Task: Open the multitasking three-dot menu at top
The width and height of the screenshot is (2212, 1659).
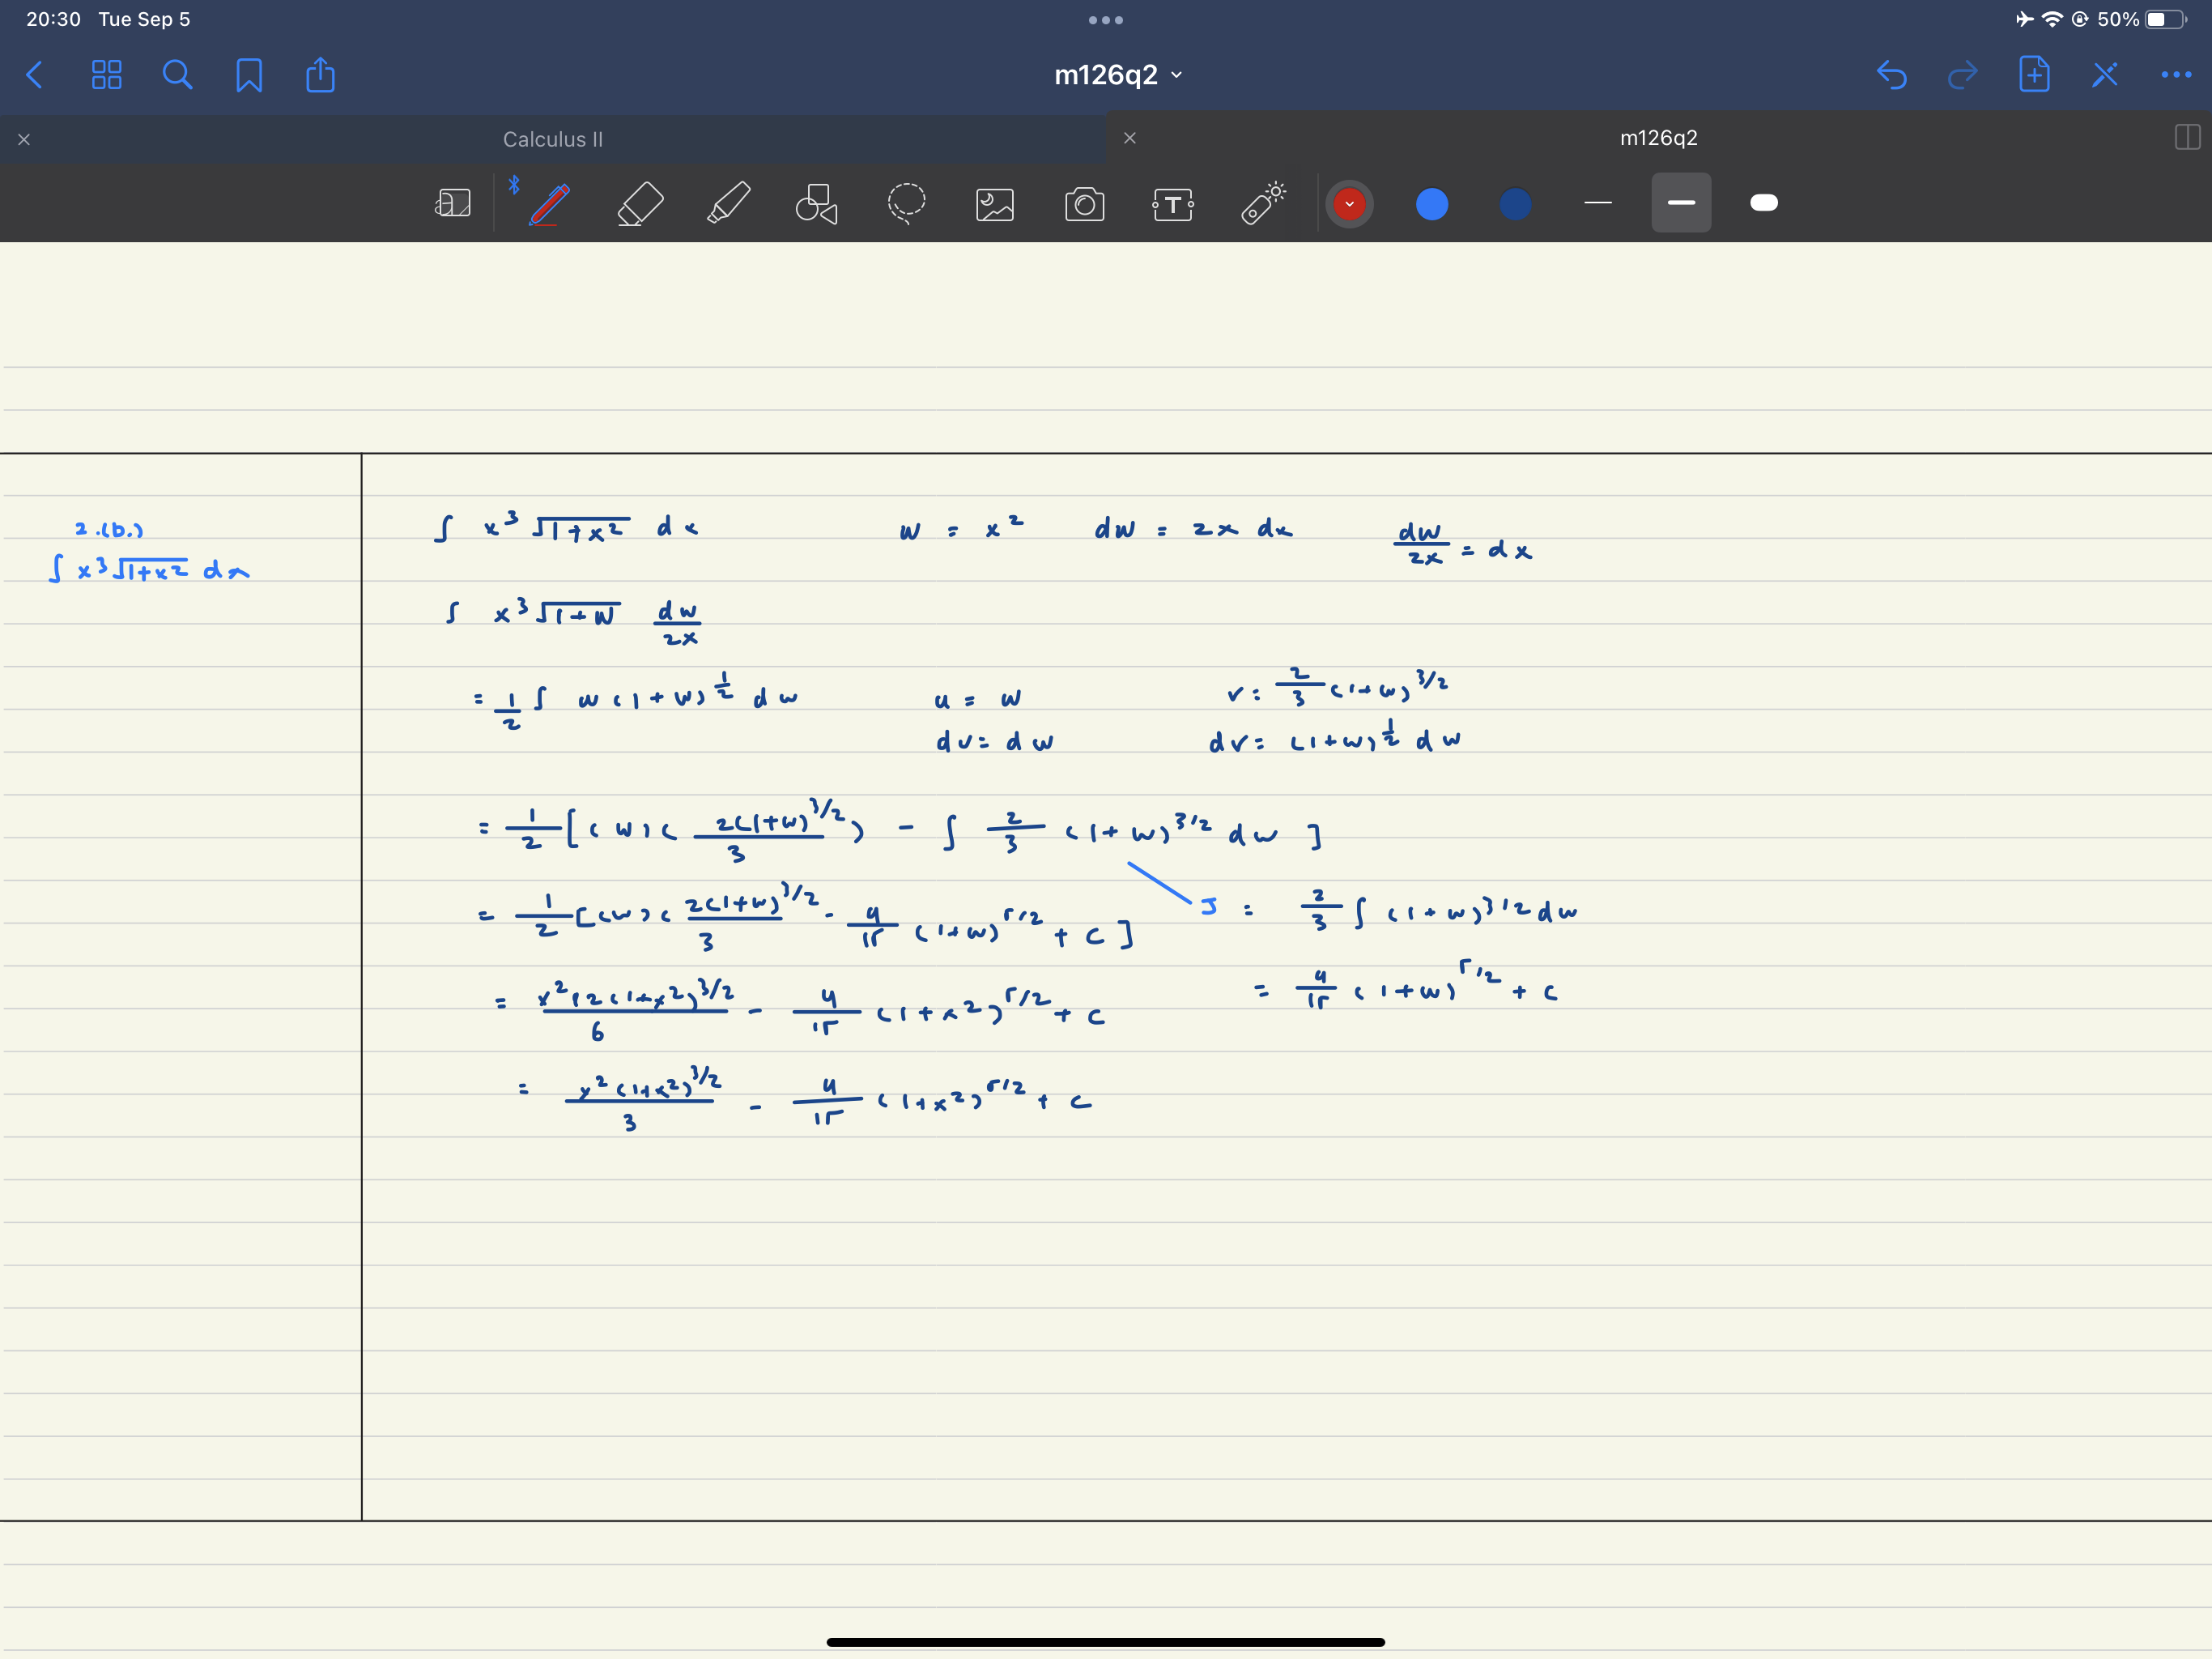Action: (1105, 20)
